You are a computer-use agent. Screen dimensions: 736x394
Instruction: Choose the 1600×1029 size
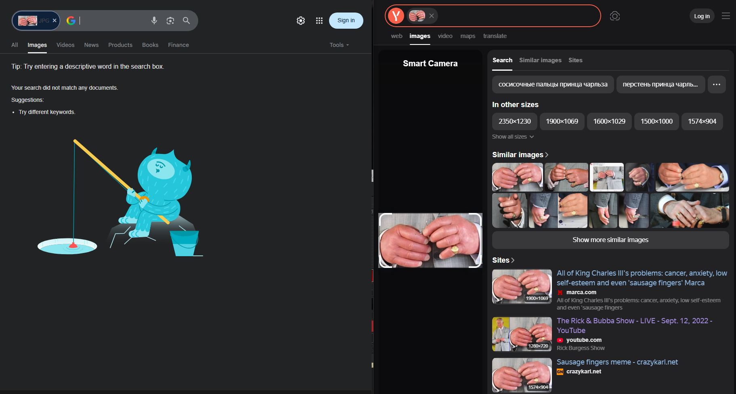[609, 121]
